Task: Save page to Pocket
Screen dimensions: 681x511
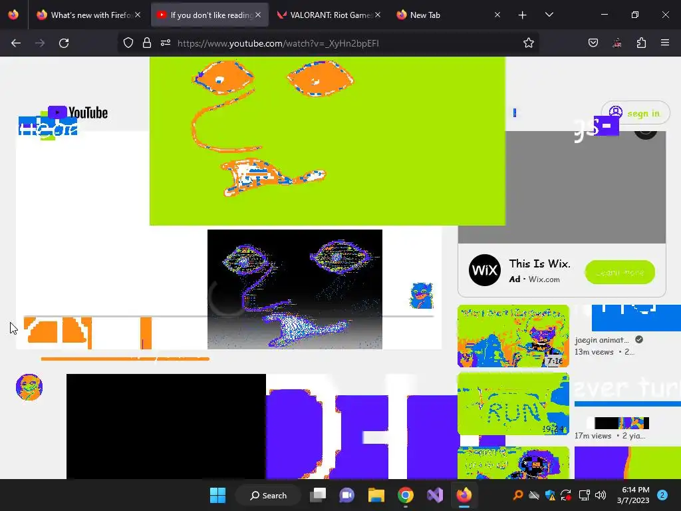Action: (x=593, y=43)
